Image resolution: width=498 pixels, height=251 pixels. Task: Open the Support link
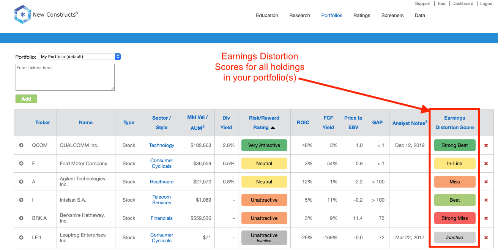[x=423, y=3]
